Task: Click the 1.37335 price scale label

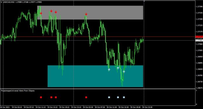Action: coord(199,13)
